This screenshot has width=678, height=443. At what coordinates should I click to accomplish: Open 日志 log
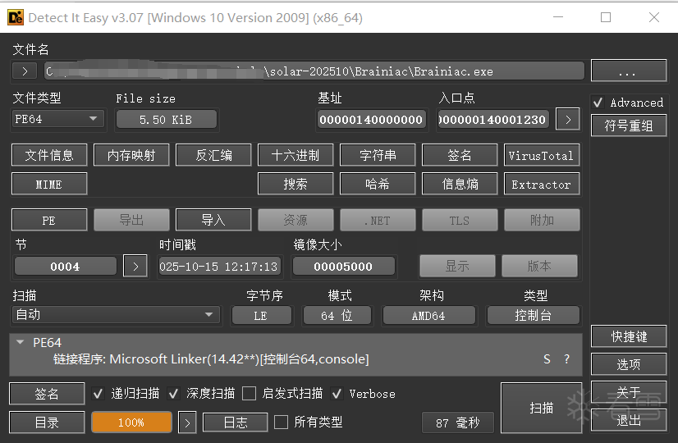pos(236,422)
